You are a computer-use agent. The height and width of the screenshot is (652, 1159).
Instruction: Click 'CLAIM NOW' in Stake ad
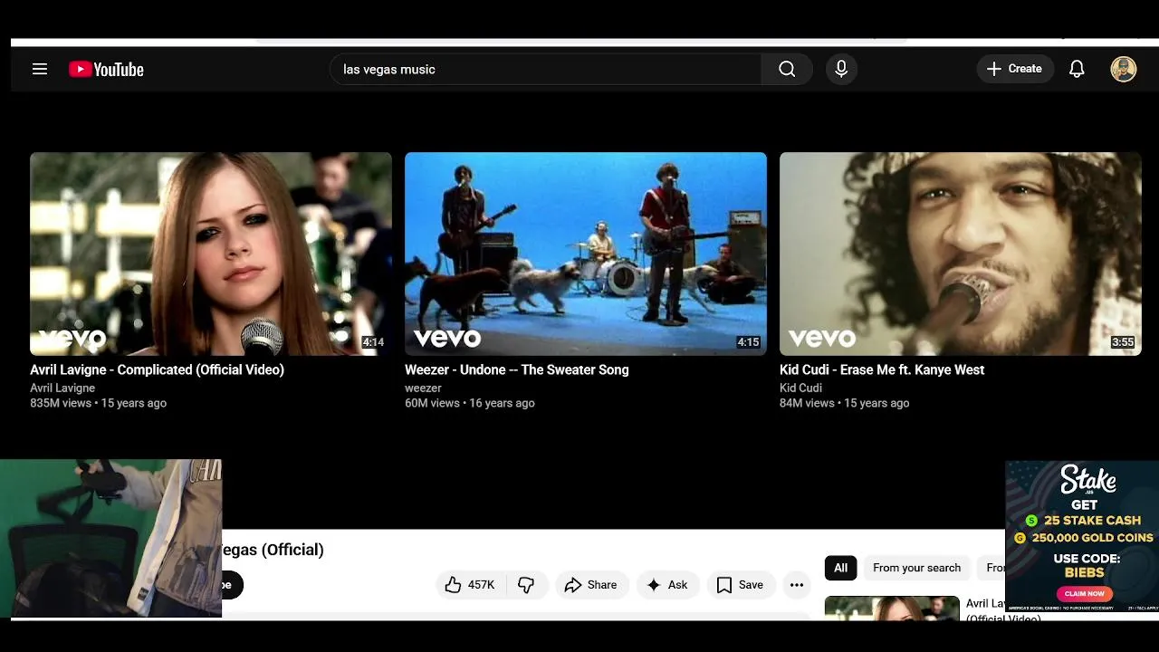[x=1084, y=594]
